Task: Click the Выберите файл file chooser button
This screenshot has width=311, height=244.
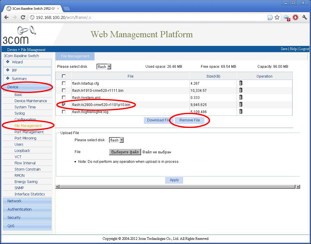Action: click(x=125, y=152)
